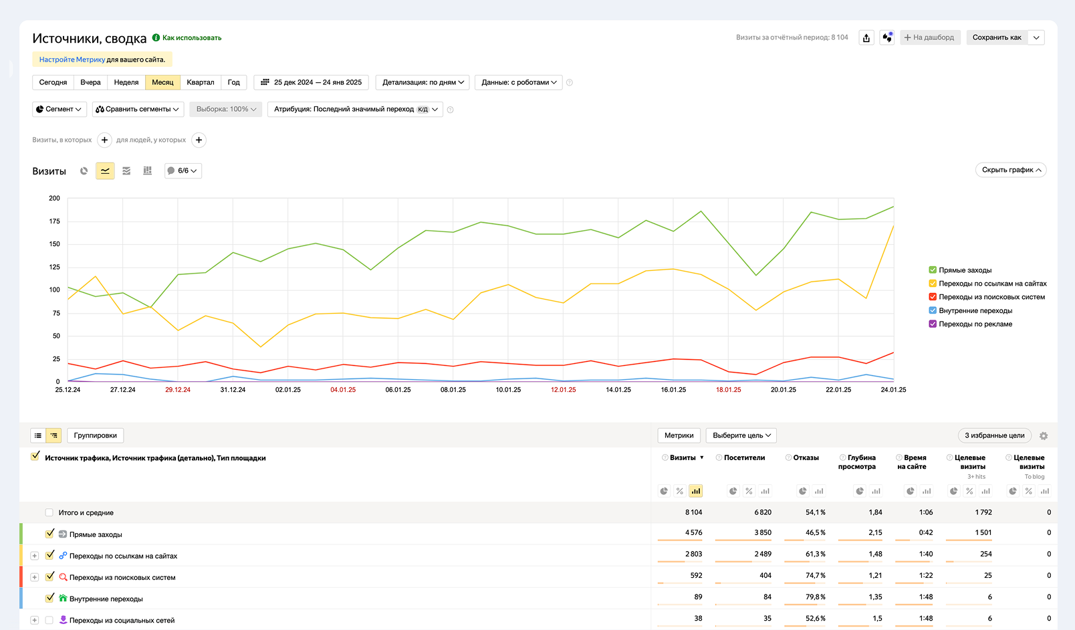Click the export report icon
The width and height of the screenshot is (1075, 630).
coord(866,37)
